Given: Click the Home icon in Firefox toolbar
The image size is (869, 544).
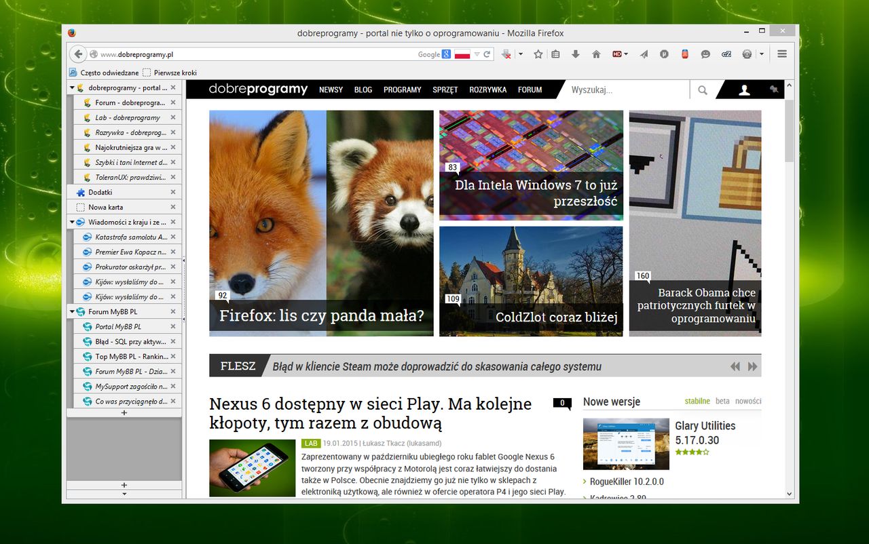Looking at the screenshot, I should pyautogui.click(x=596, y=54).
